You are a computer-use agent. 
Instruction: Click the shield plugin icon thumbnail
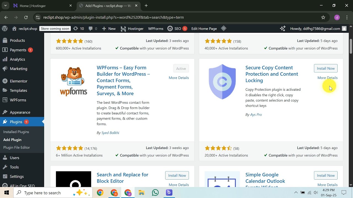pyautogui.click(x=222, y=82)
